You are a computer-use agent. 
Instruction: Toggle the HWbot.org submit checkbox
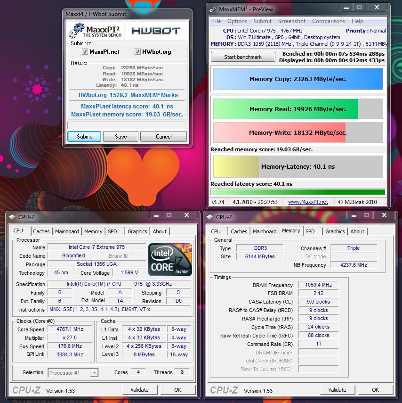(137, 52)
